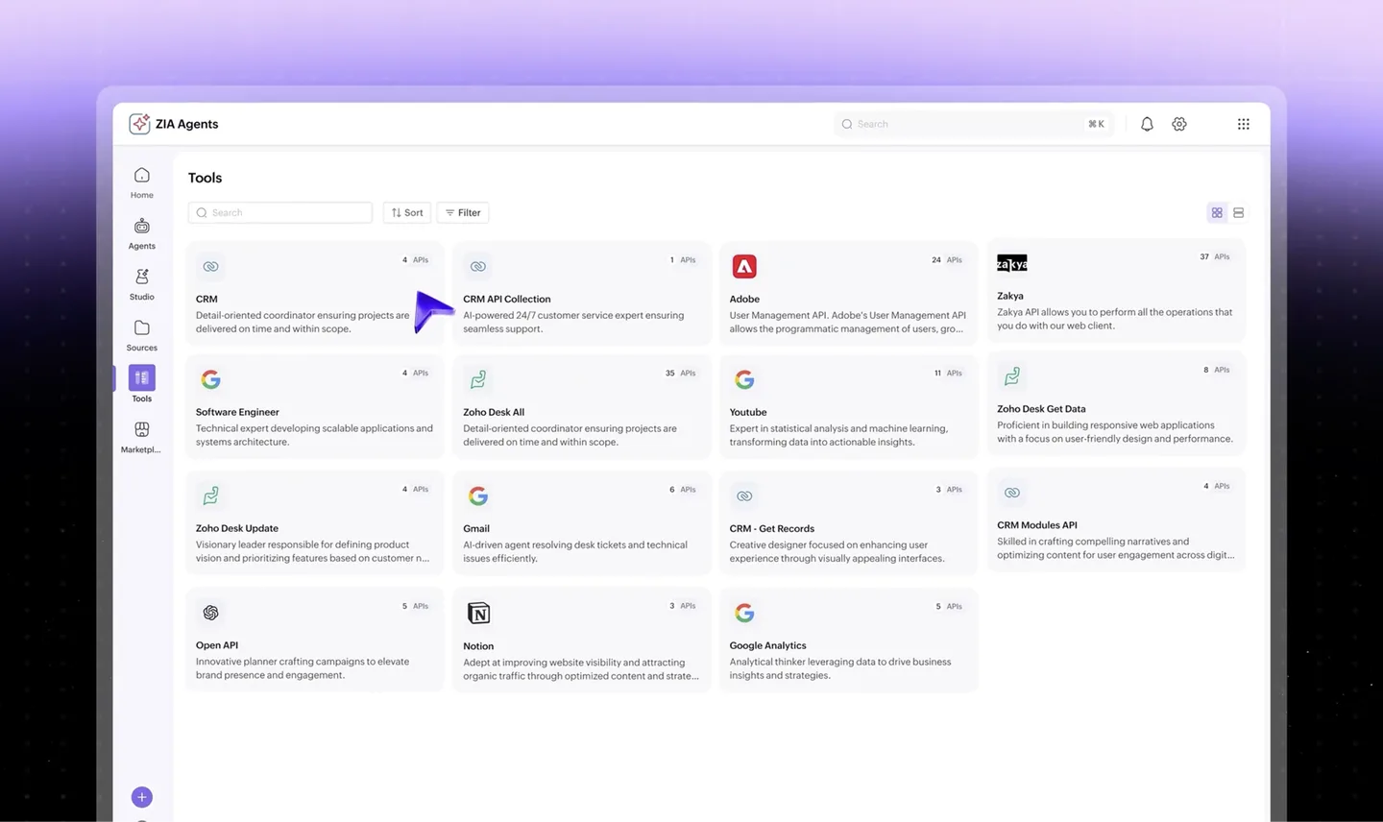Viewport: 1383px width, 822px height.
Task: Open the Youtube tool card
Action: click(848, 407)
